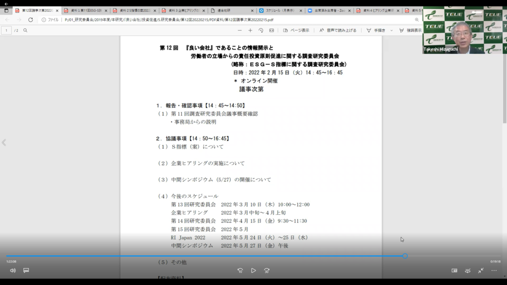Exit full screen mode

[481, 270]
